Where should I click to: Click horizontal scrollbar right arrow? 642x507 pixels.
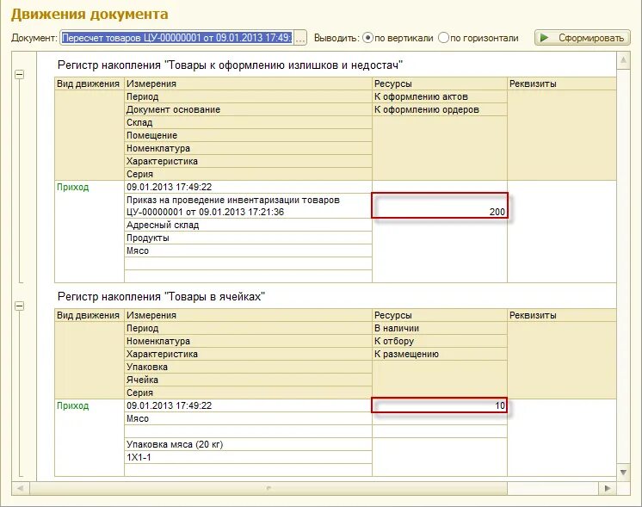[x=608, y=488]
